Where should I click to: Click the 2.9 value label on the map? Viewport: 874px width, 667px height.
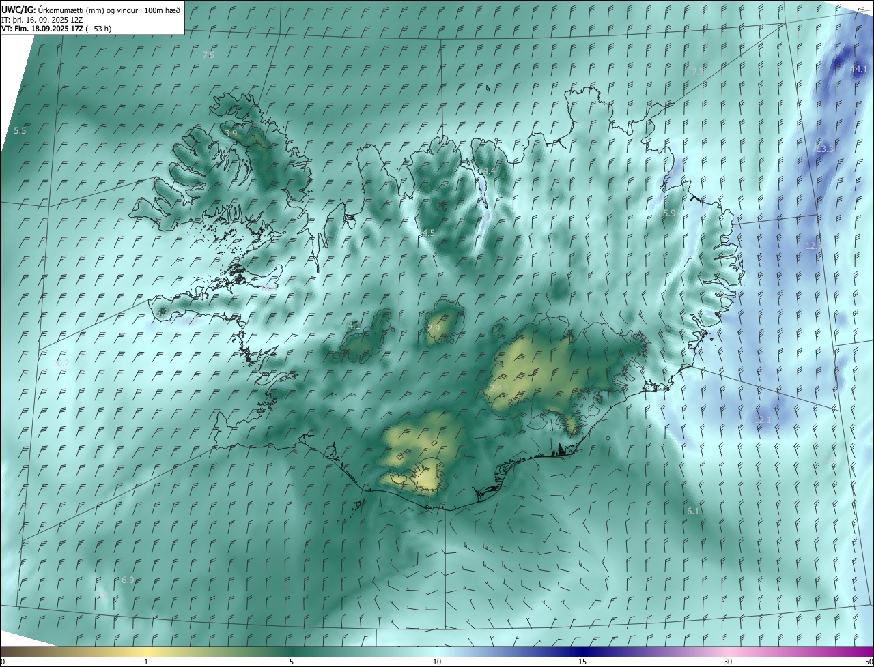(x=434, y=328)
